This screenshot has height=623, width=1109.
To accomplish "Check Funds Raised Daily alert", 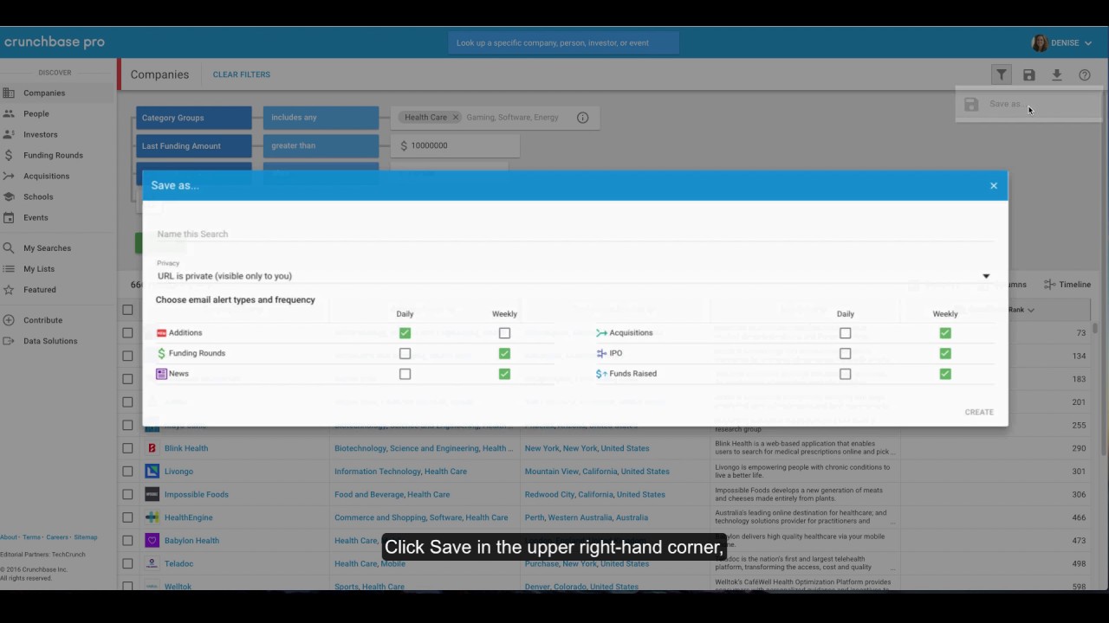I will (x=845, y=374).
